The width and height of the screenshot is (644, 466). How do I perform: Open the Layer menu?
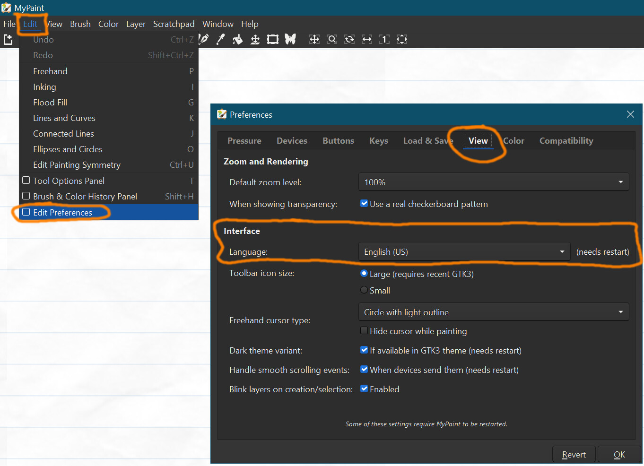[136, 24]
